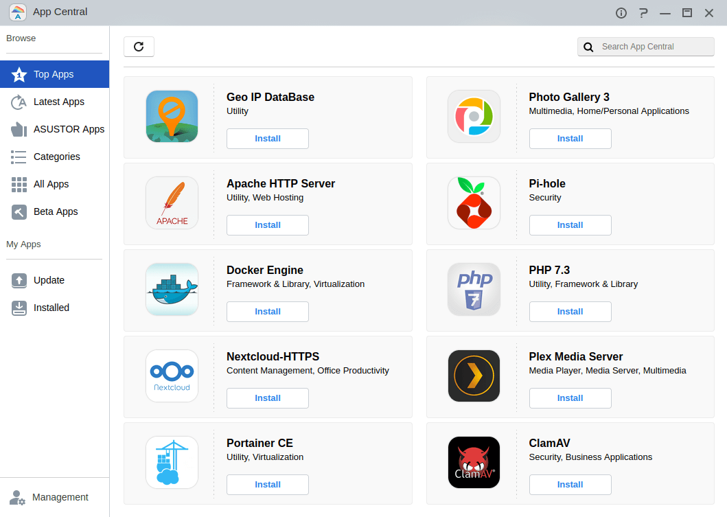This screenshot has width=727, height=517.
Task: Click the Docker whale app icon
Action: point(172,289)
